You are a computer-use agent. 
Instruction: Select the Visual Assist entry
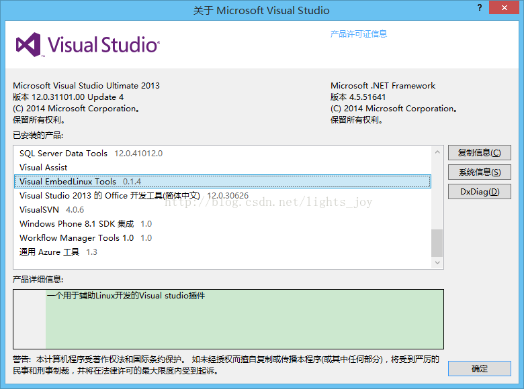click(222, 168)
